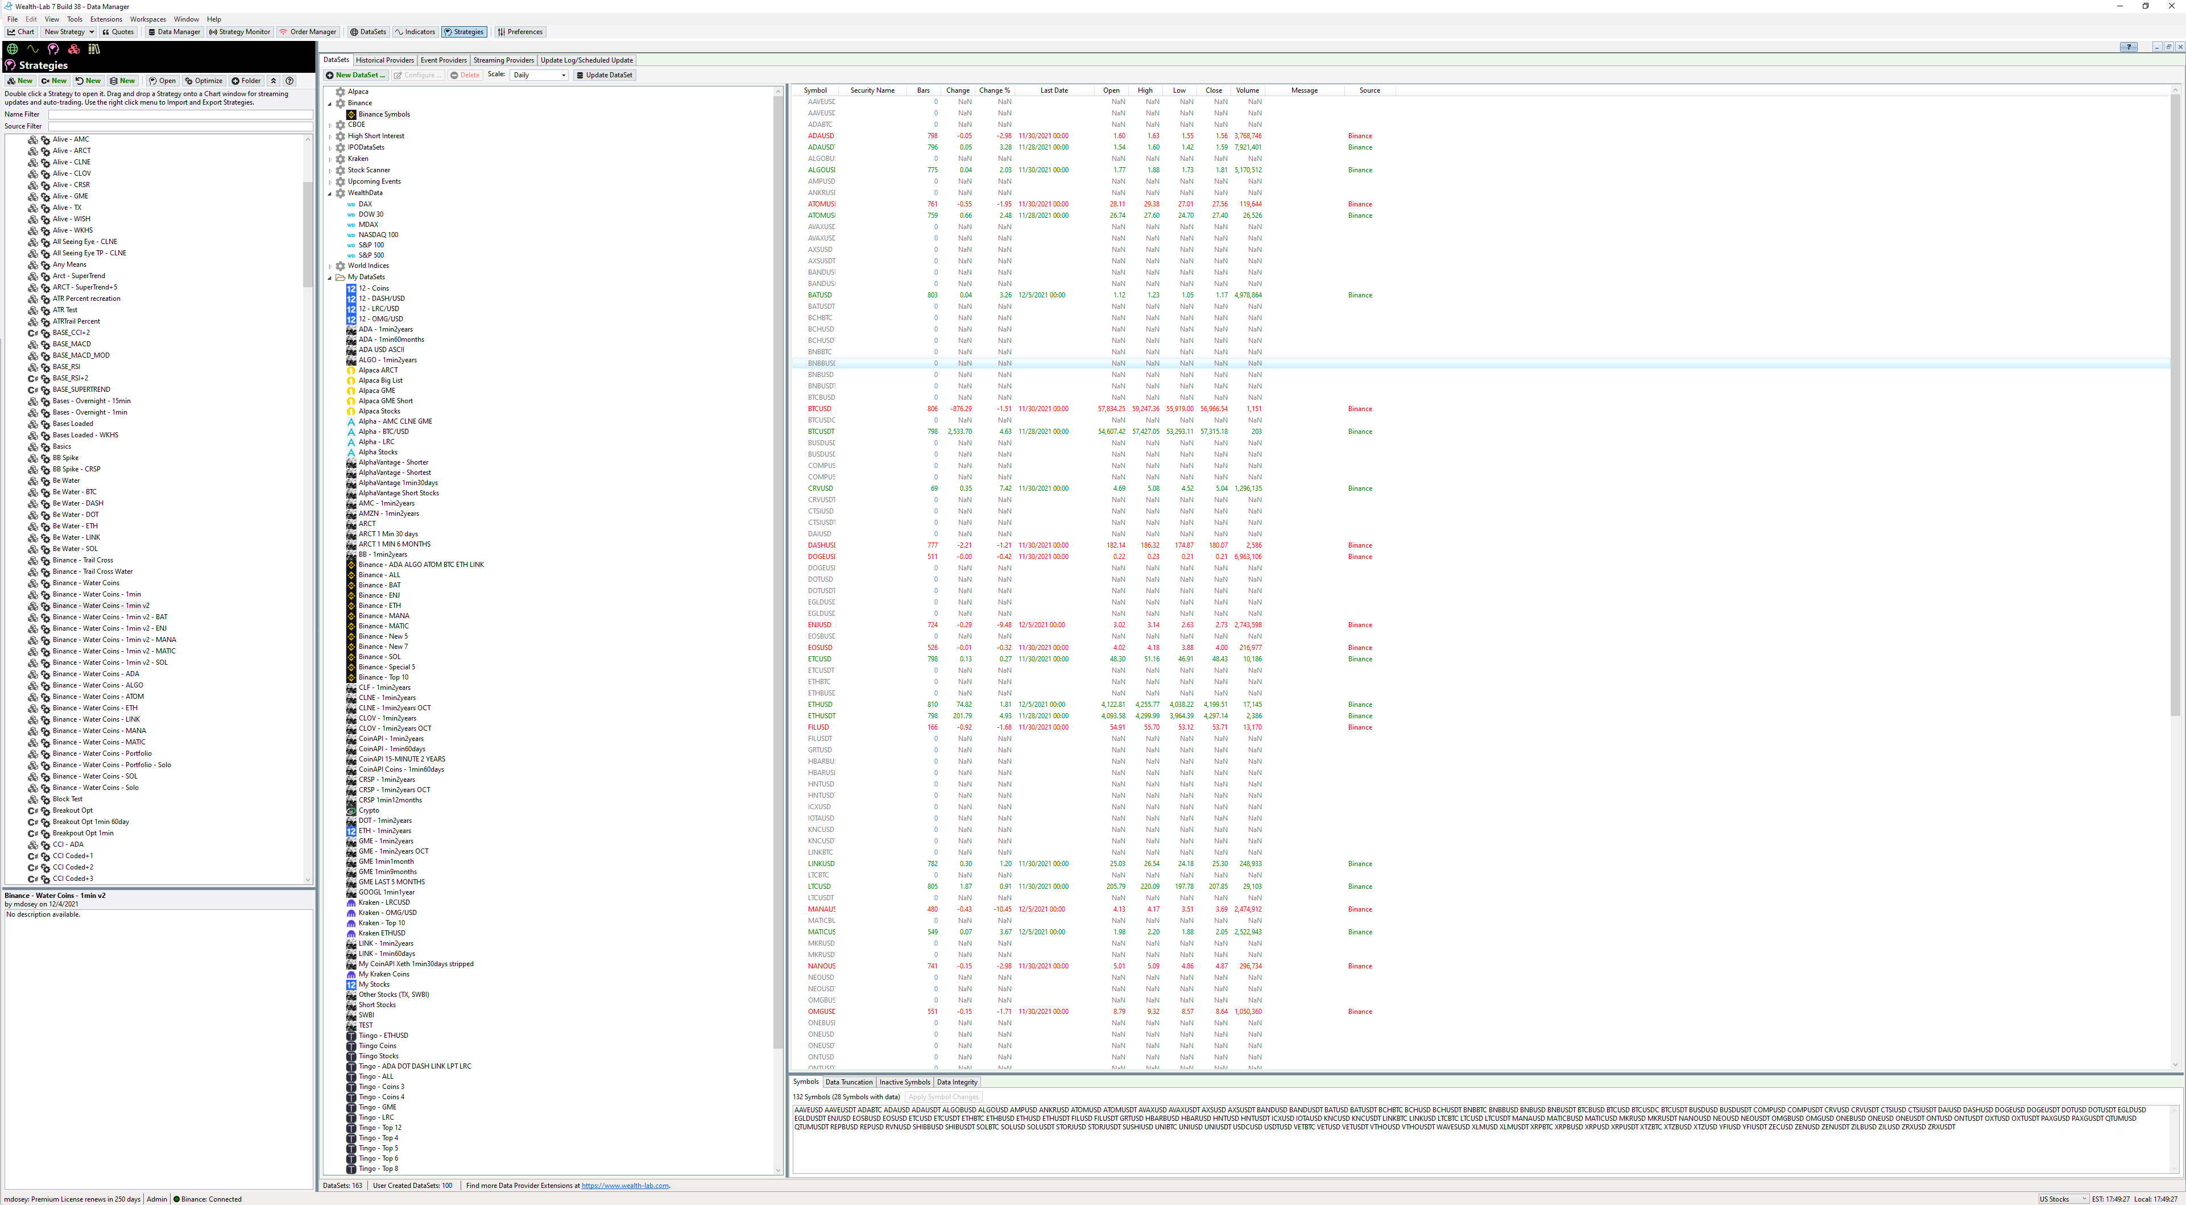Click the collapse-all double chevron button

[x=273, y=81]
